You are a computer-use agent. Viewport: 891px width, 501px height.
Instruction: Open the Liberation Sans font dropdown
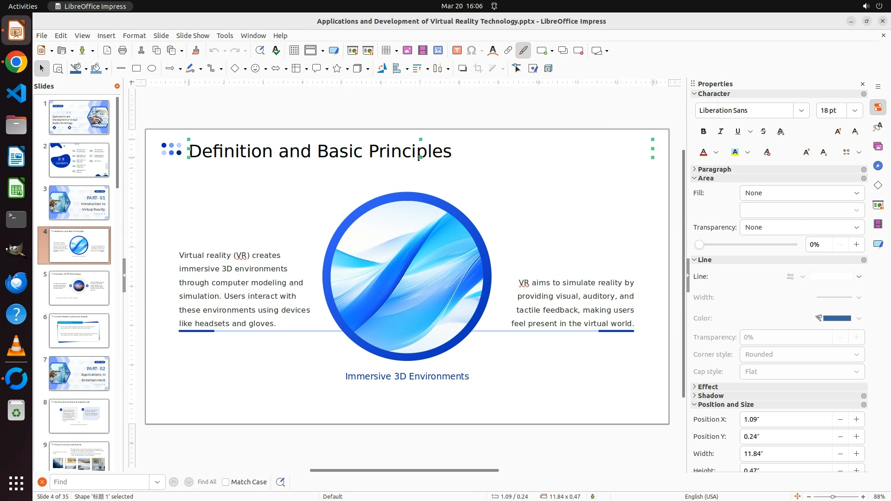coord(801,110)
